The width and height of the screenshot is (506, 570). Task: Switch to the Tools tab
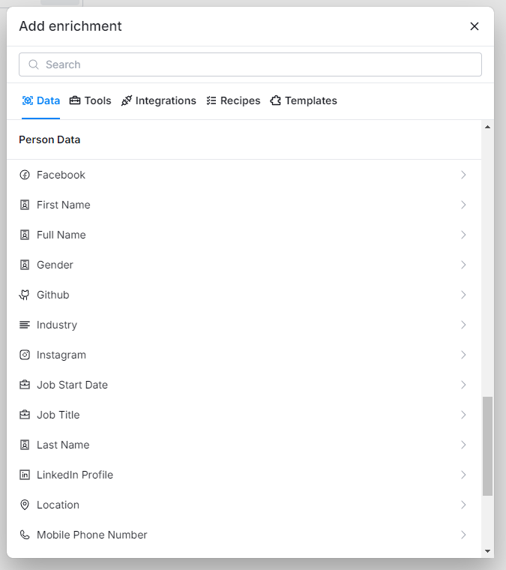[90, 100]
